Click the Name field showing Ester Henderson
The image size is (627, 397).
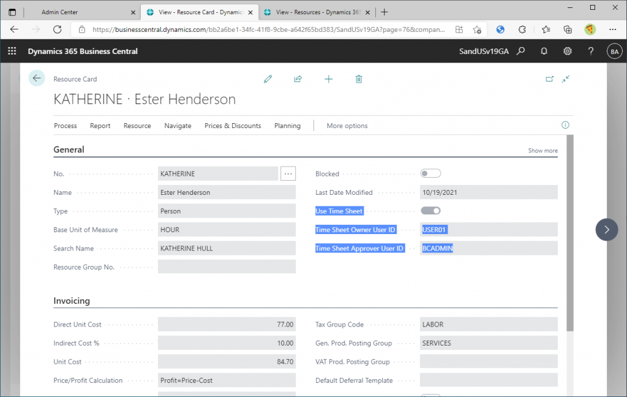tap(227, 192)
